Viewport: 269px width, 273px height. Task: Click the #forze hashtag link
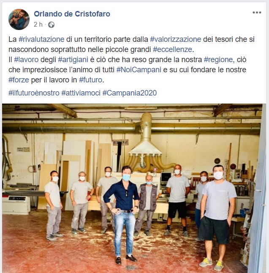pyautogui.click(x=19, y=80)
